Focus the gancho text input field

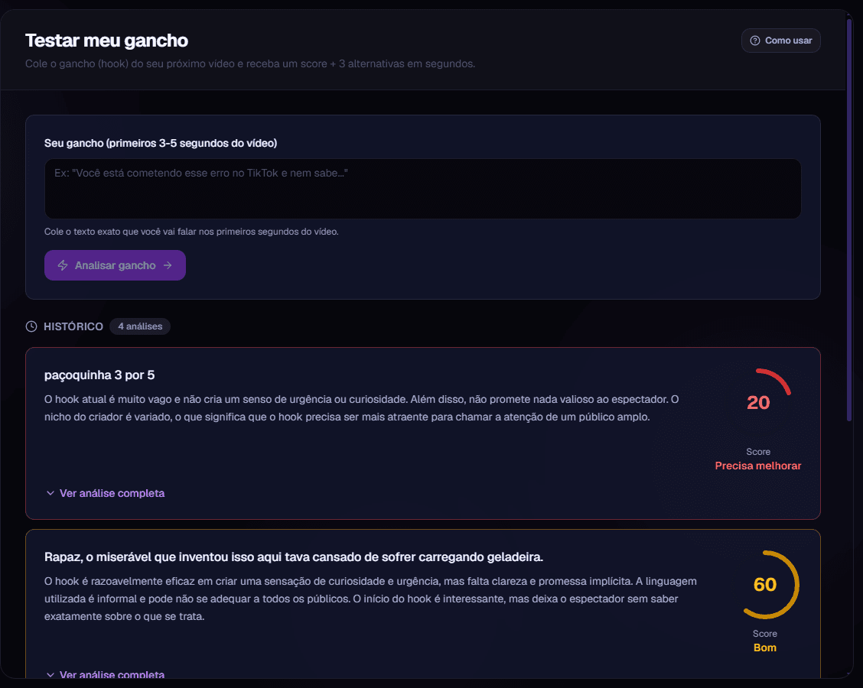422,189
